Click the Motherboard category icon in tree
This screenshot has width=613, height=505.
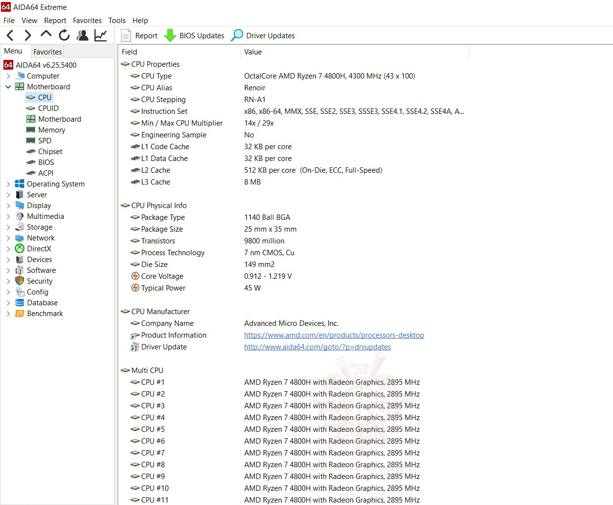pyautogui.click(x=20, y=87)
